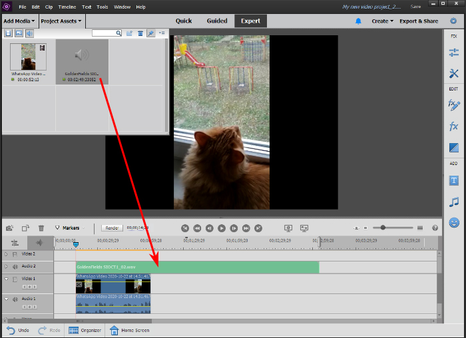
Task: Mute the Audio 2 track speaker
Action: (15, 267)
